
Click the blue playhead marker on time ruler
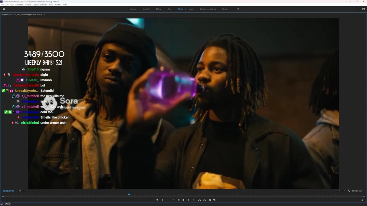(129, 195)
